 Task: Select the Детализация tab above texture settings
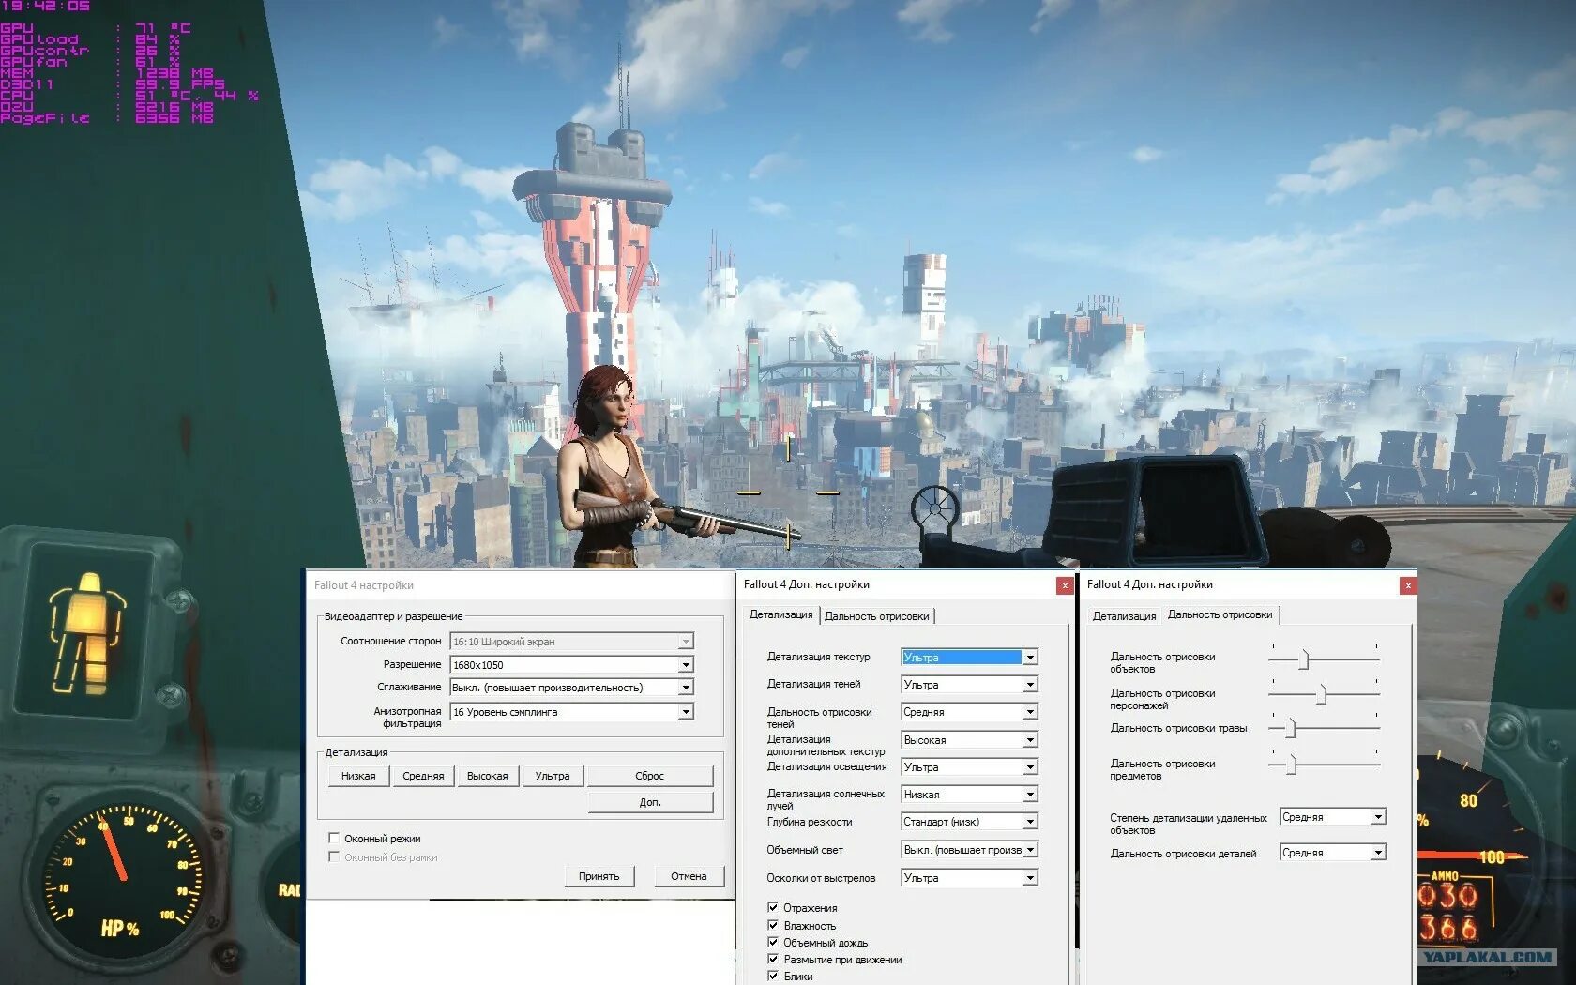click(x=781, y=614)
